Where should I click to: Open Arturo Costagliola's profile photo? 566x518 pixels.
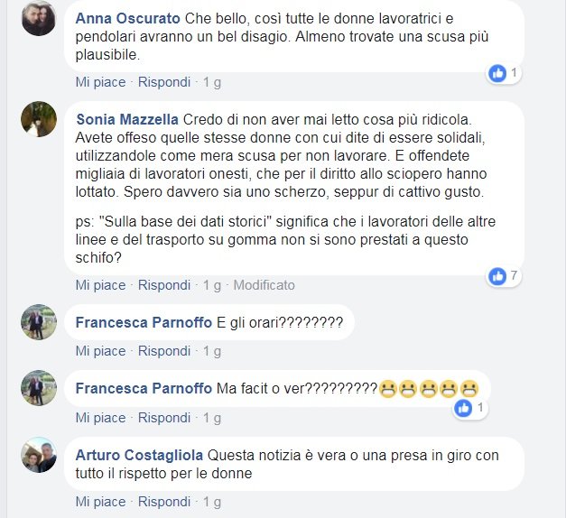tap(39, 455)
